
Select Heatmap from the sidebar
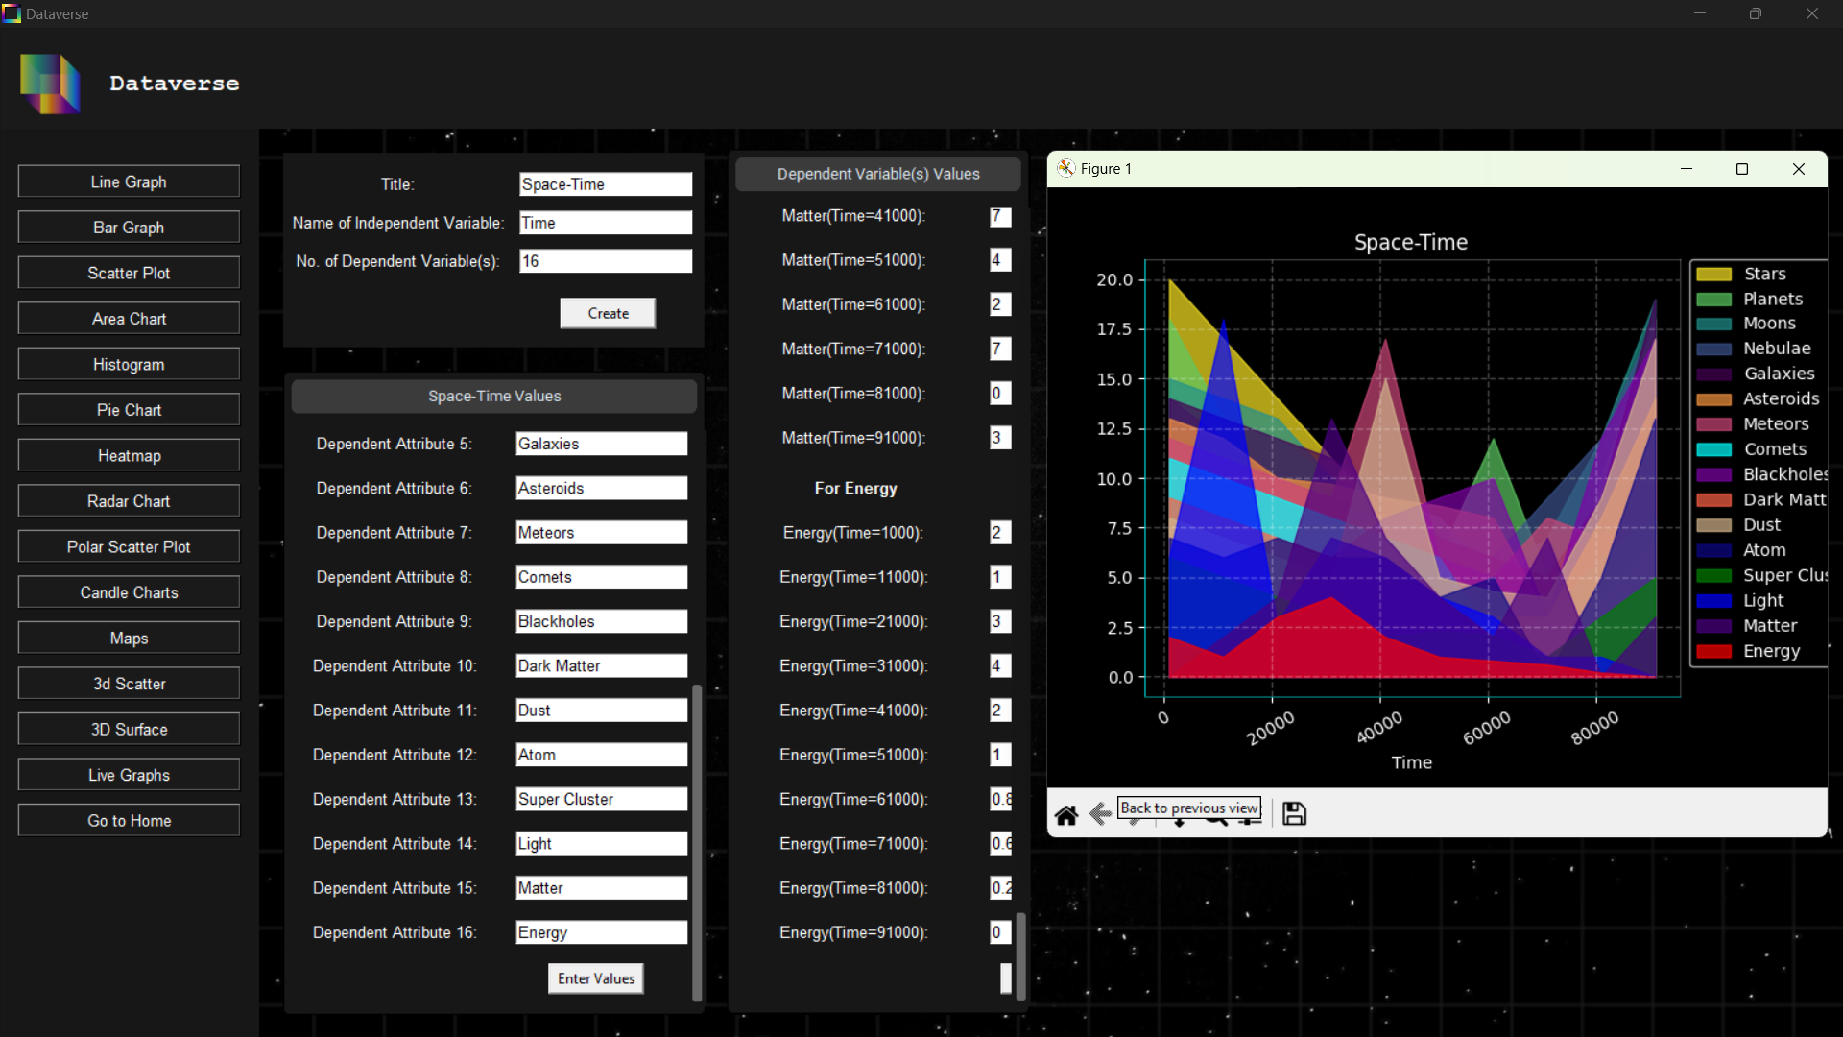point(129,456)
